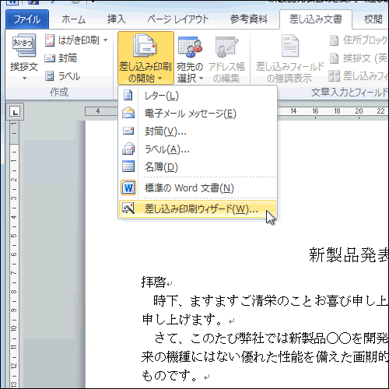Viewport: 389px width, 389px height.
Task: Open the ファイル tab
Action: pyautogui.click(x=27, y=19)
